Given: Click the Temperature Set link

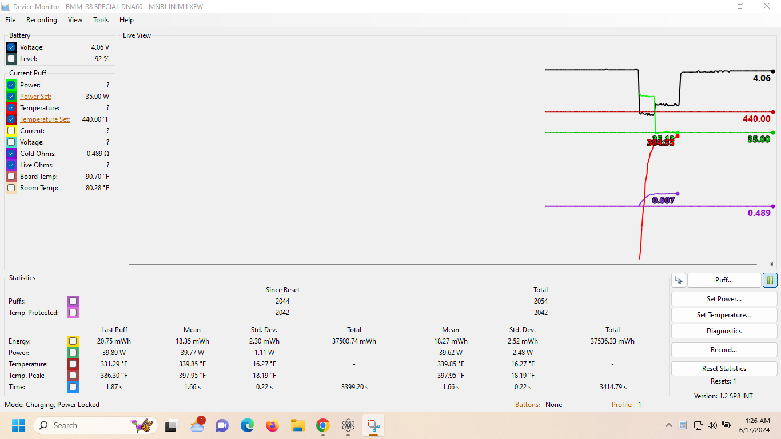Looking at the screenshot, I should click(x=45, y=119).
